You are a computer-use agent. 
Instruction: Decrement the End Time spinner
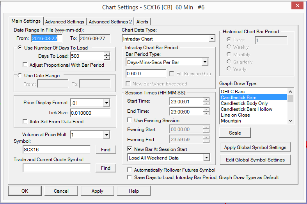tap(206, 114)
